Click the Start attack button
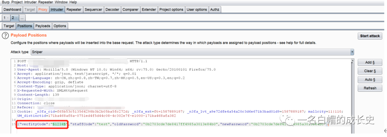The image size is (387, 137). 370,36
